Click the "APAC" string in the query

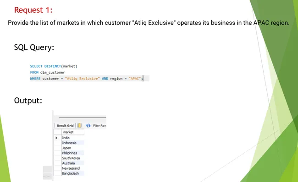tap(135, 79)
